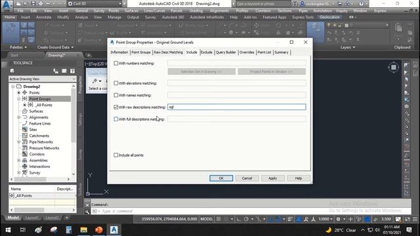Switch to Layout1 tab
420x236 pixels.
pos(32,218)
